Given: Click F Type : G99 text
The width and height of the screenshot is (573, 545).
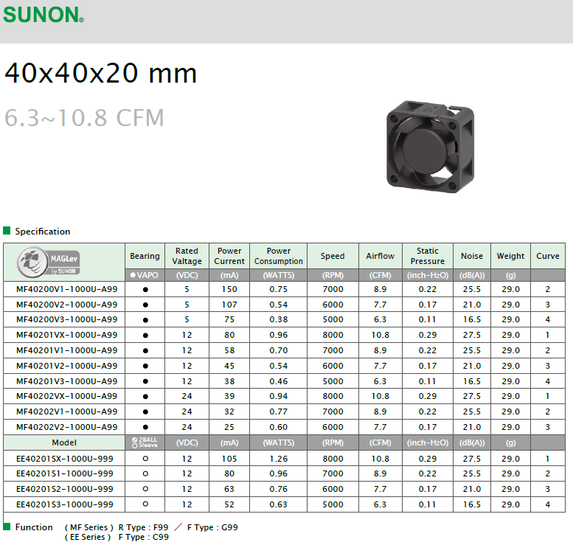Looking at the screenshot, I should click(212, 527).
